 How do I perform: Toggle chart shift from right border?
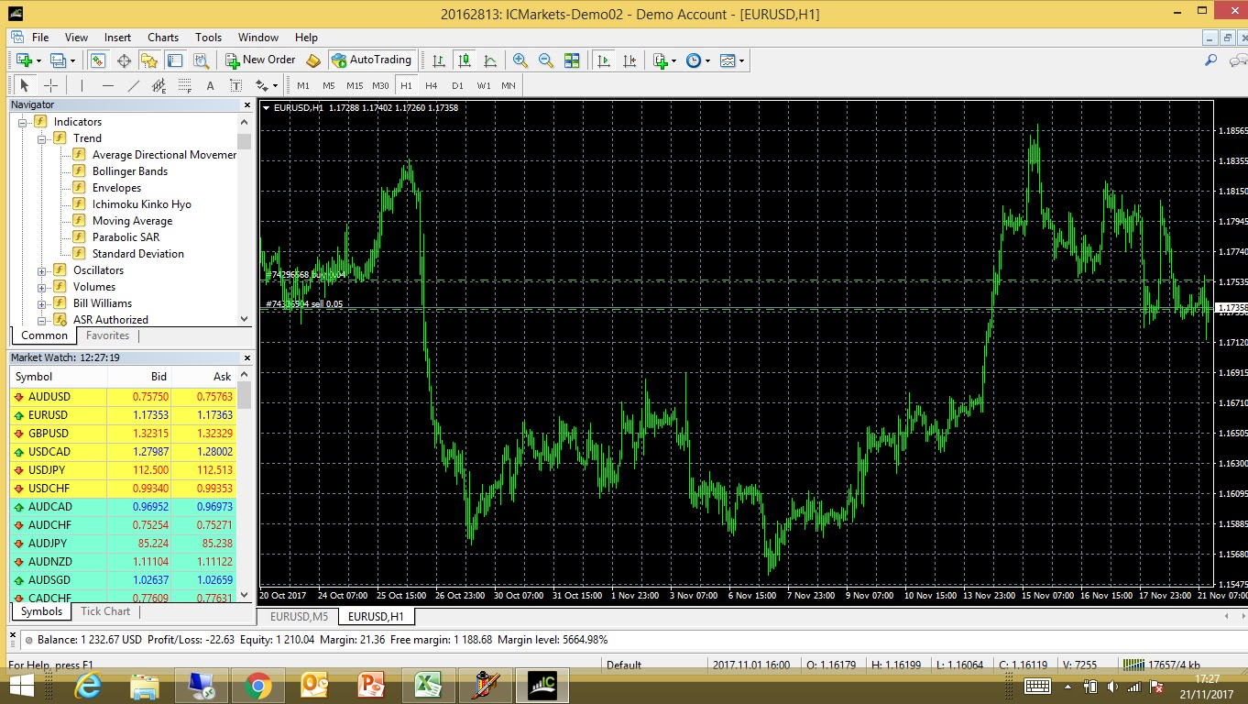tap(629, 60)
